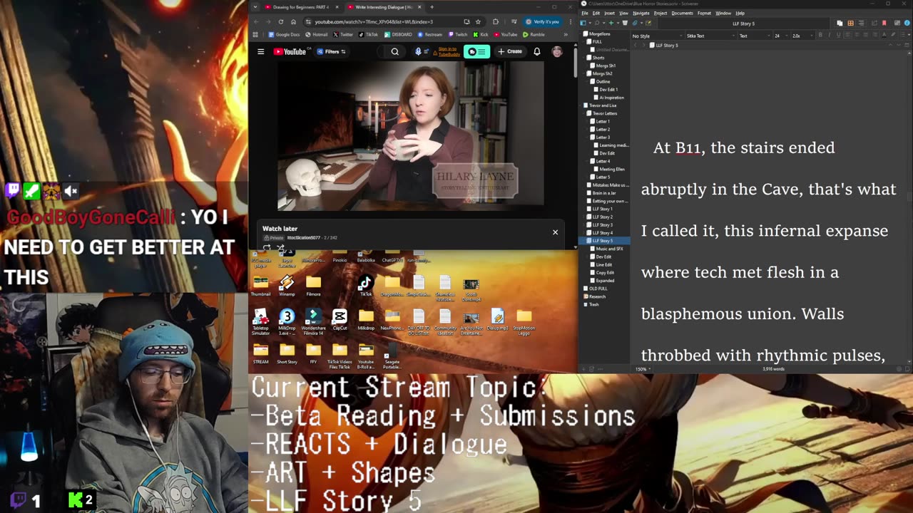This screenshot has height=513, width=913.
Task: Toggle shuffle in Watch later panel
Action: coord(280,248)
